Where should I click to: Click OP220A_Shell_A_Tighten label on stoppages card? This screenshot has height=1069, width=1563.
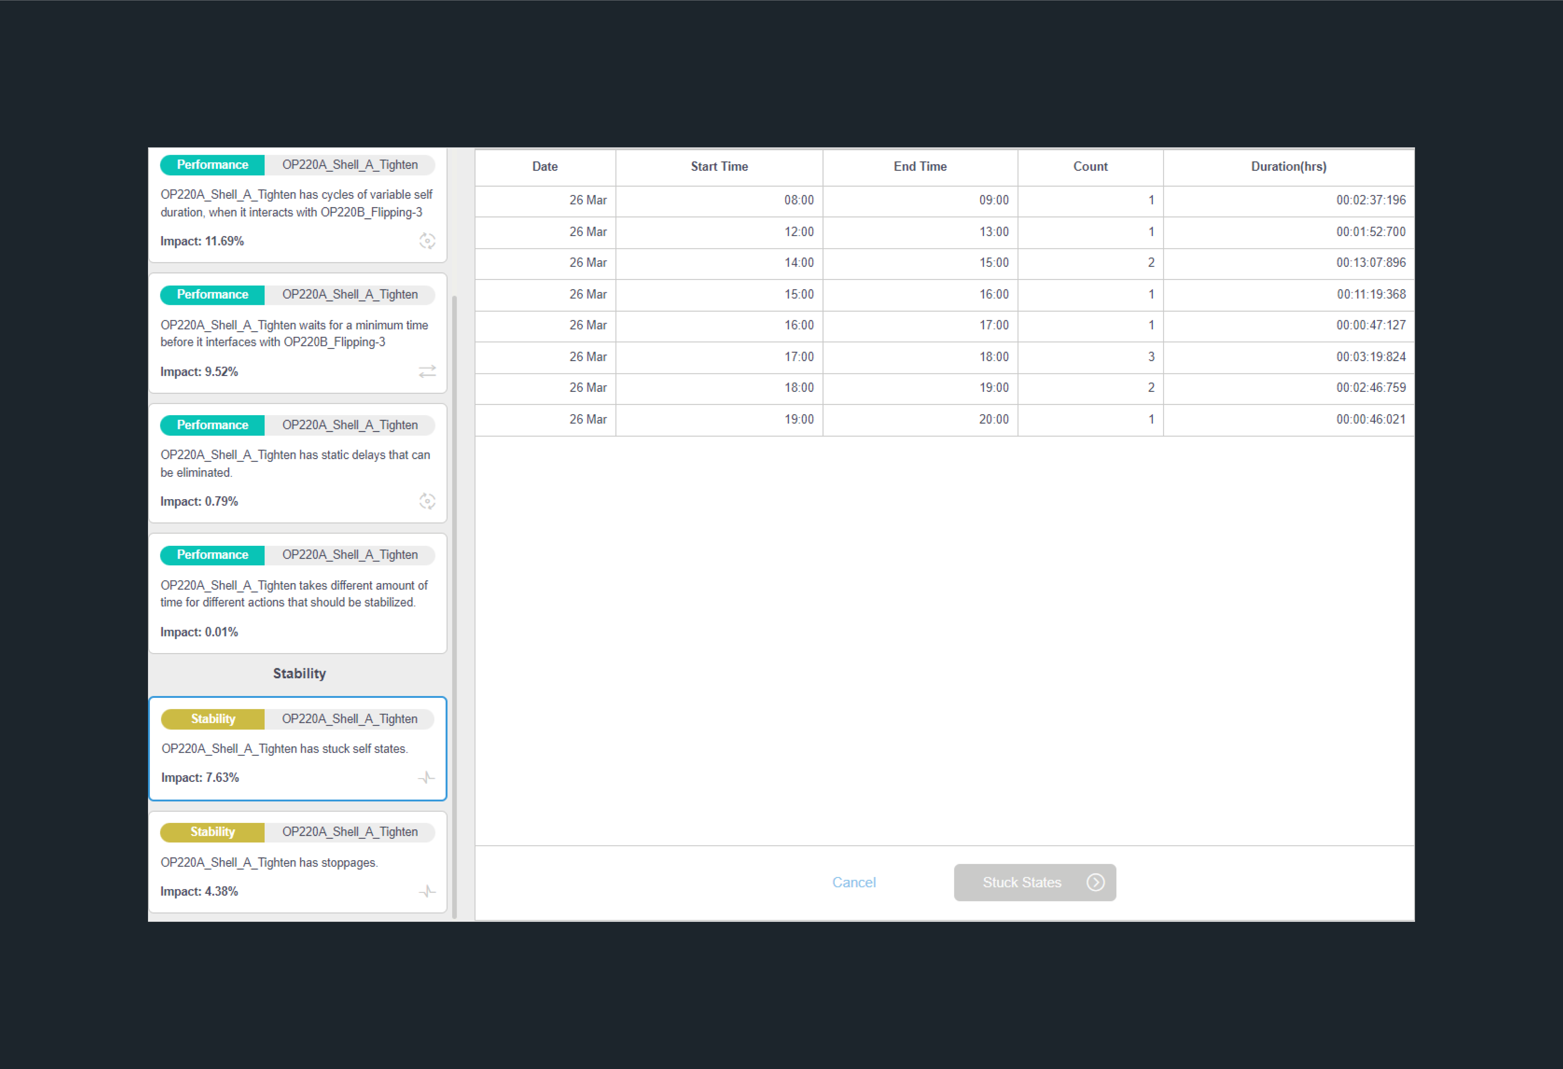350,832
